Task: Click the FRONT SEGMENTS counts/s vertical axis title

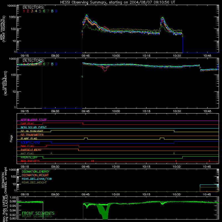Action: 3,29
